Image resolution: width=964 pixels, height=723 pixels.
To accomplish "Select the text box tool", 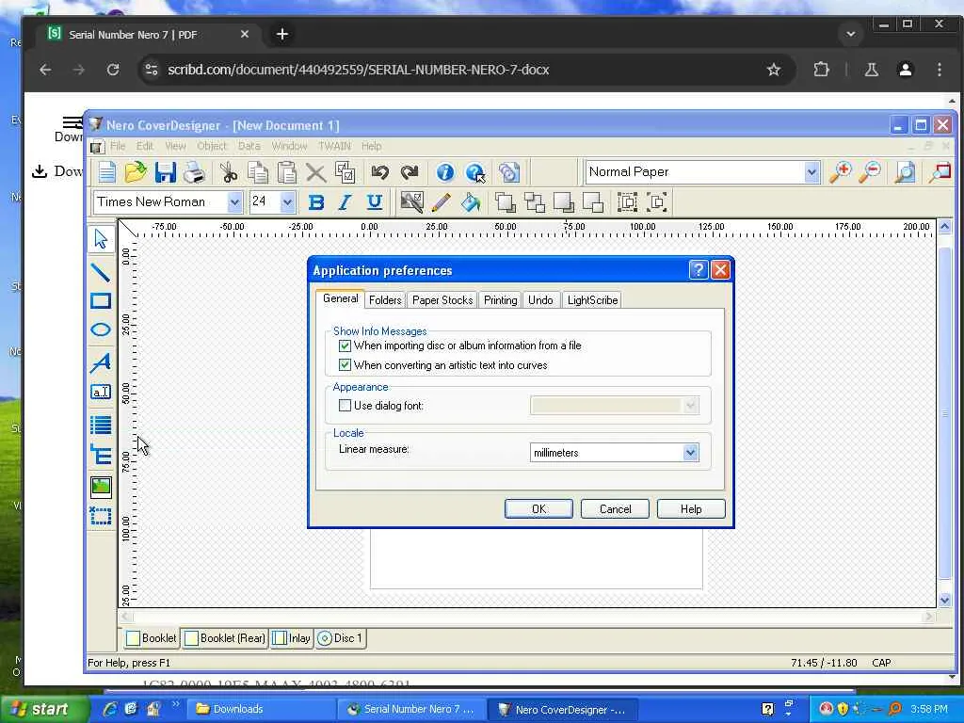I will point(101,392).
